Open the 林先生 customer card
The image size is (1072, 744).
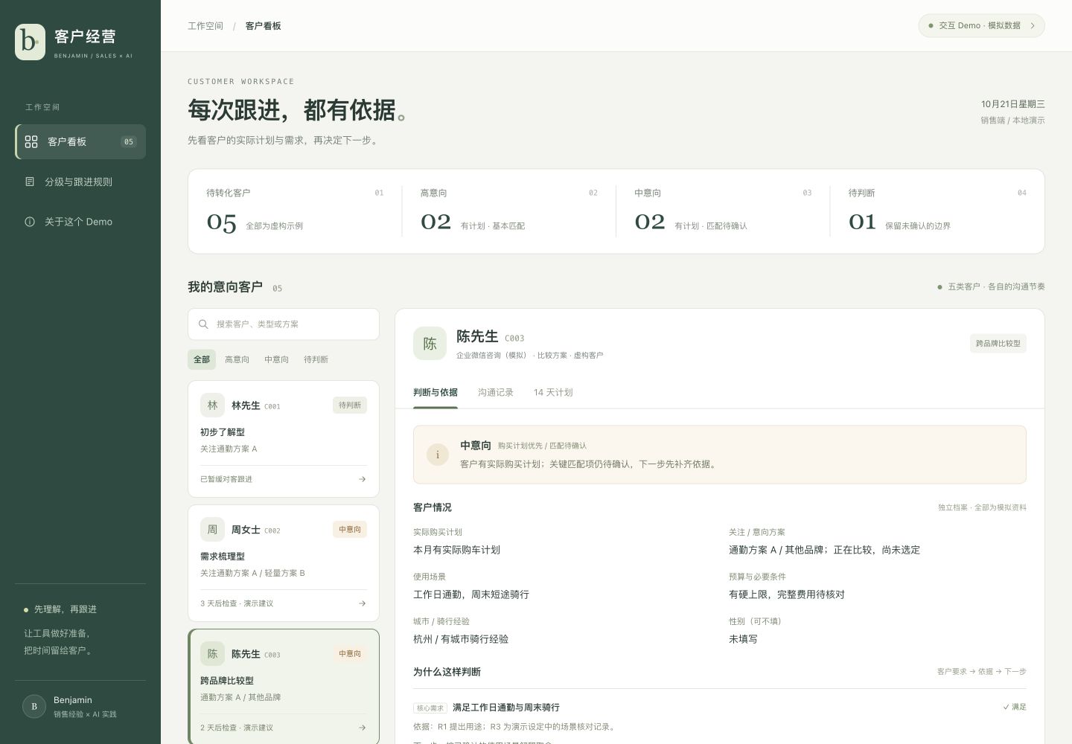284,439
